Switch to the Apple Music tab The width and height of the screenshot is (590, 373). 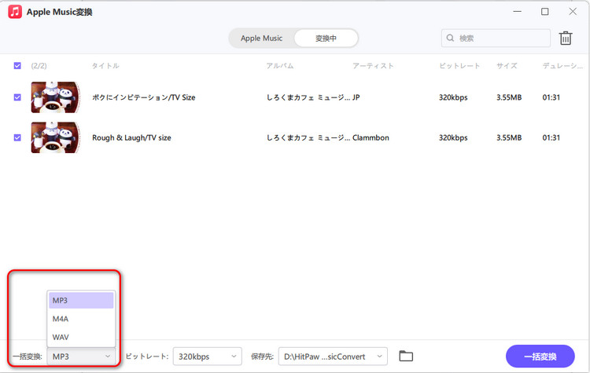click(x=261, y=38)
